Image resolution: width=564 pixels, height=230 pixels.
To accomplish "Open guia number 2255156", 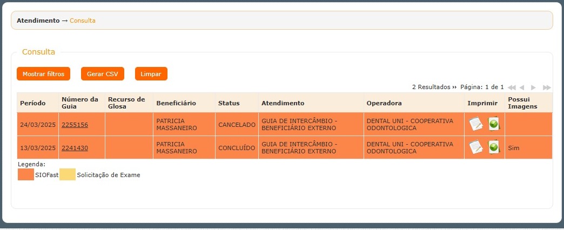I will tap(75, 125).
